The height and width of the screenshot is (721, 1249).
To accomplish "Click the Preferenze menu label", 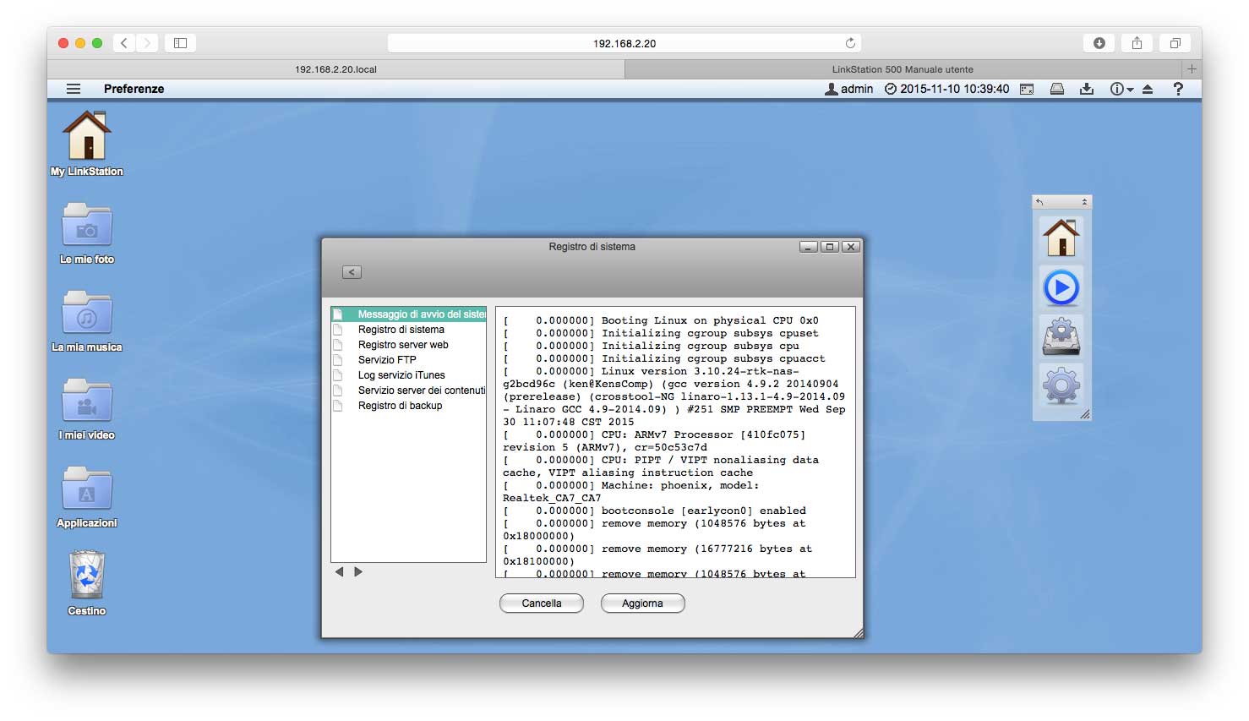I will tap(134, 89).
